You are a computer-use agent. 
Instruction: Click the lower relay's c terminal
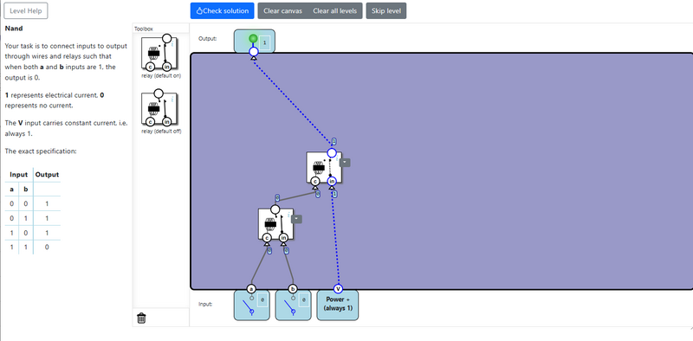click(x=267, y=238)
